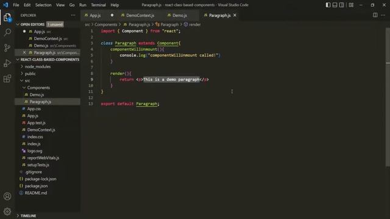Collapse the Open Editors section

[x=32, y=24]
